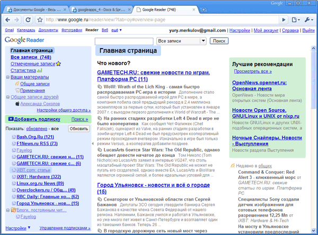Bookmark this page with the star icon
The height and width of the screenshot is (235, 318).
click(40, 20)
